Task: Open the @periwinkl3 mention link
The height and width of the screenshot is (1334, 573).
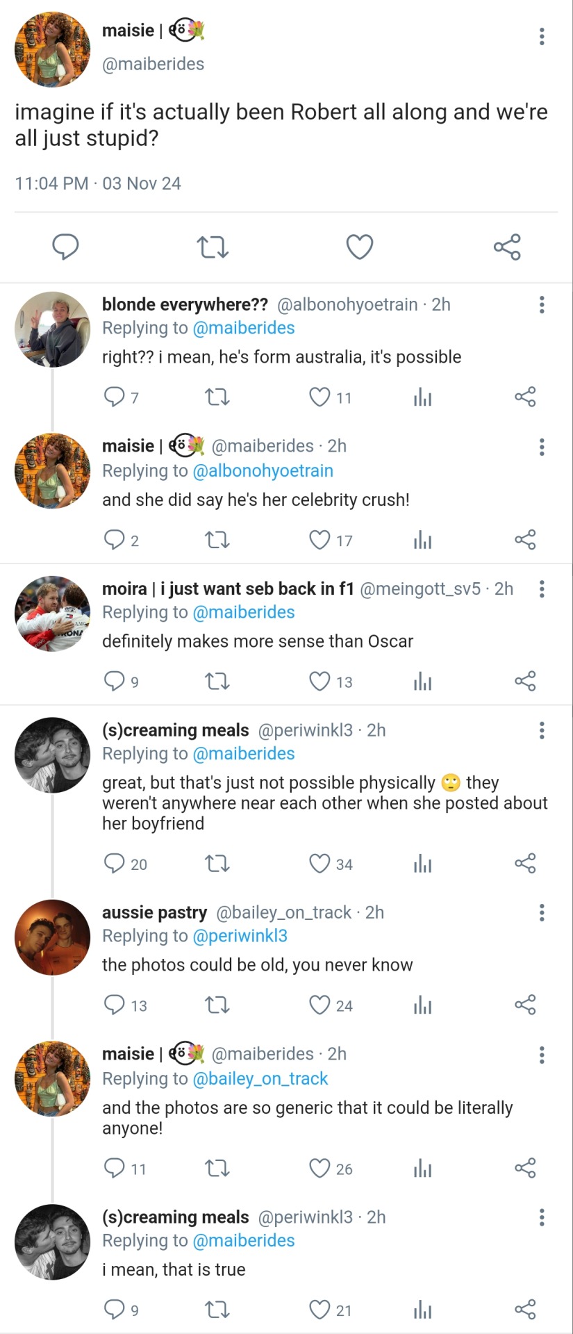Action: coord(240,936)
